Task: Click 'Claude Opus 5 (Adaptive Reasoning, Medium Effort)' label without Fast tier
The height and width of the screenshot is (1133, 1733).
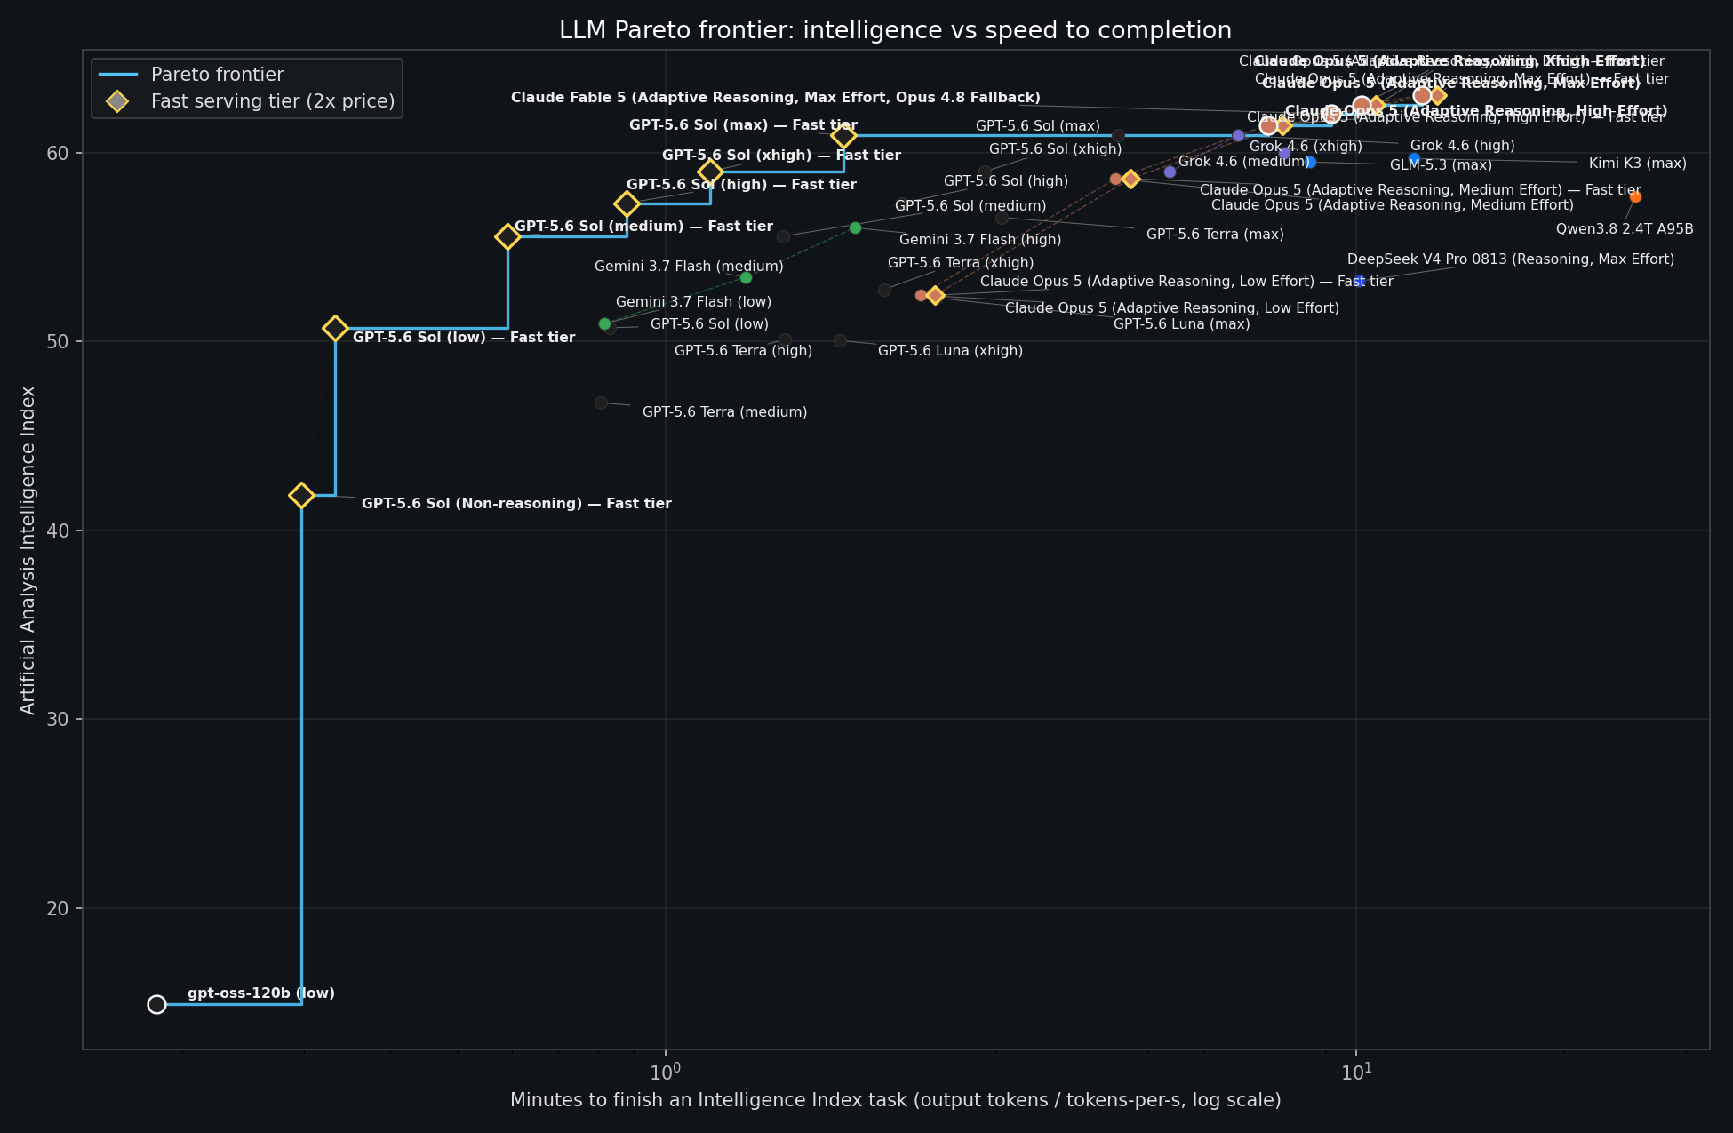Action: coord(1392,205)
